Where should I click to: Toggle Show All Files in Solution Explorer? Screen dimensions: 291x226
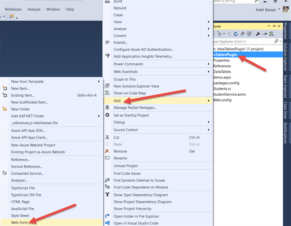pos(243,34)
